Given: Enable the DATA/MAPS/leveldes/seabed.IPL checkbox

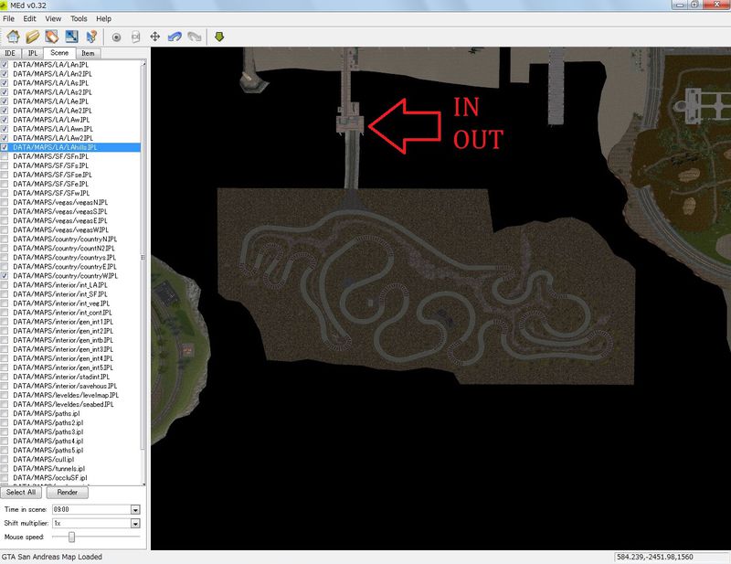Looking at the screenshot, I should [x=5, y=404].
